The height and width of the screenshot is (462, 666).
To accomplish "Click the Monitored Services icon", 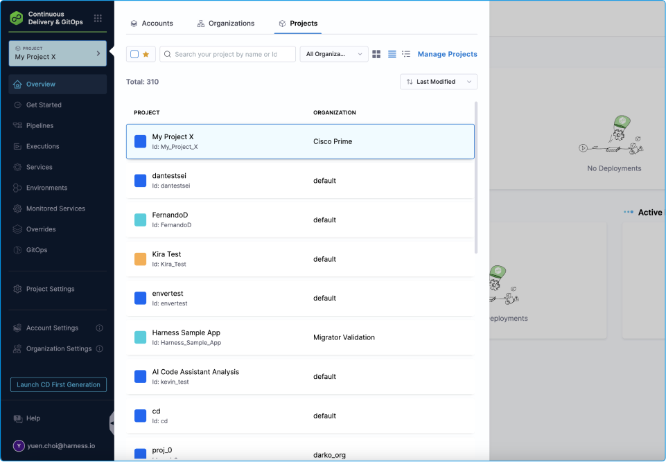I will click(17, 208).
